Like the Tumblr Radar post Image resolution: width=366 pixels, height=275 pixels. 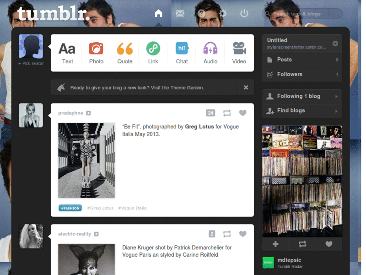coord(329,244)
